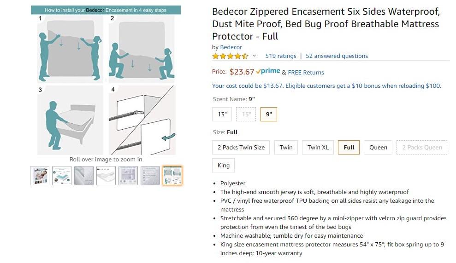Select the Twin XL size
Viewport: 456px width, 263px height.
click(318, 148)
